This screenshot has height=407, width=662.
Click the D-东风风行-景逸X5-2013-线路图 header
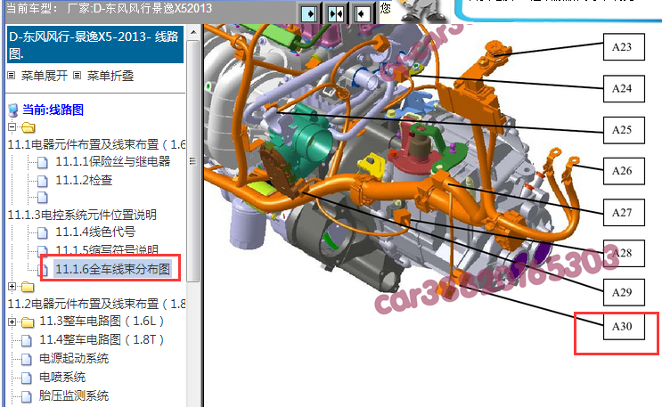pos(95,45)
